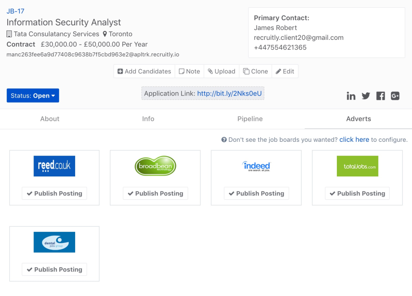Screen dimensions: 412x296
Task: Open the Add Candidates action
Action: point(144,71)
